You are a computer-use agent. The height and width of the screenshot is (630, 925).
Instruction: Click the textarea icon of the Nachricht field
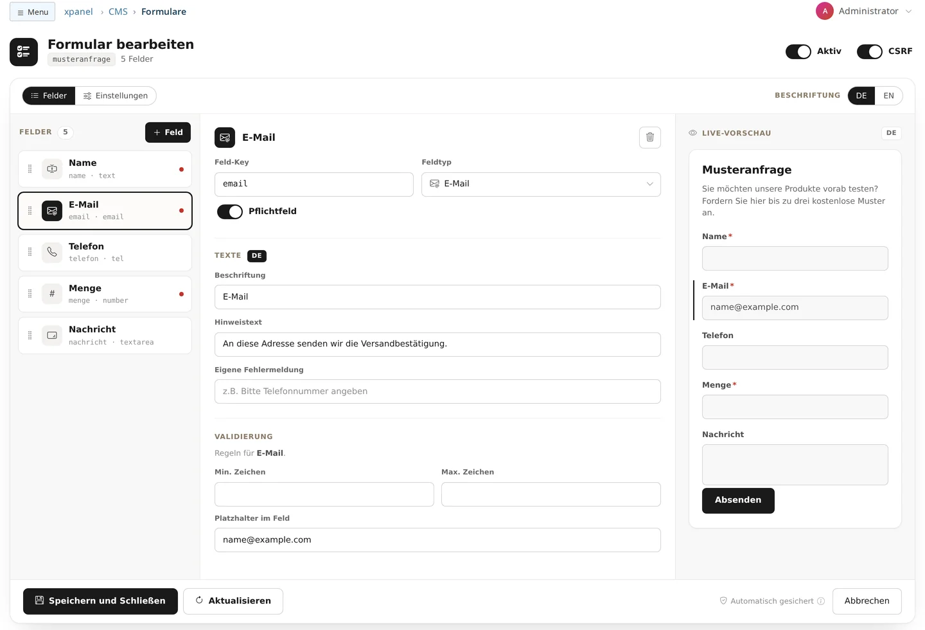click(x=52, y=336)
